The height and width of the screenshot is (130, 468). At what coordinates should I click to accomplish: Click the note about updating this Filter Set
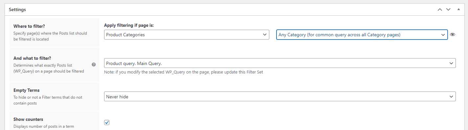pos(184,72)
